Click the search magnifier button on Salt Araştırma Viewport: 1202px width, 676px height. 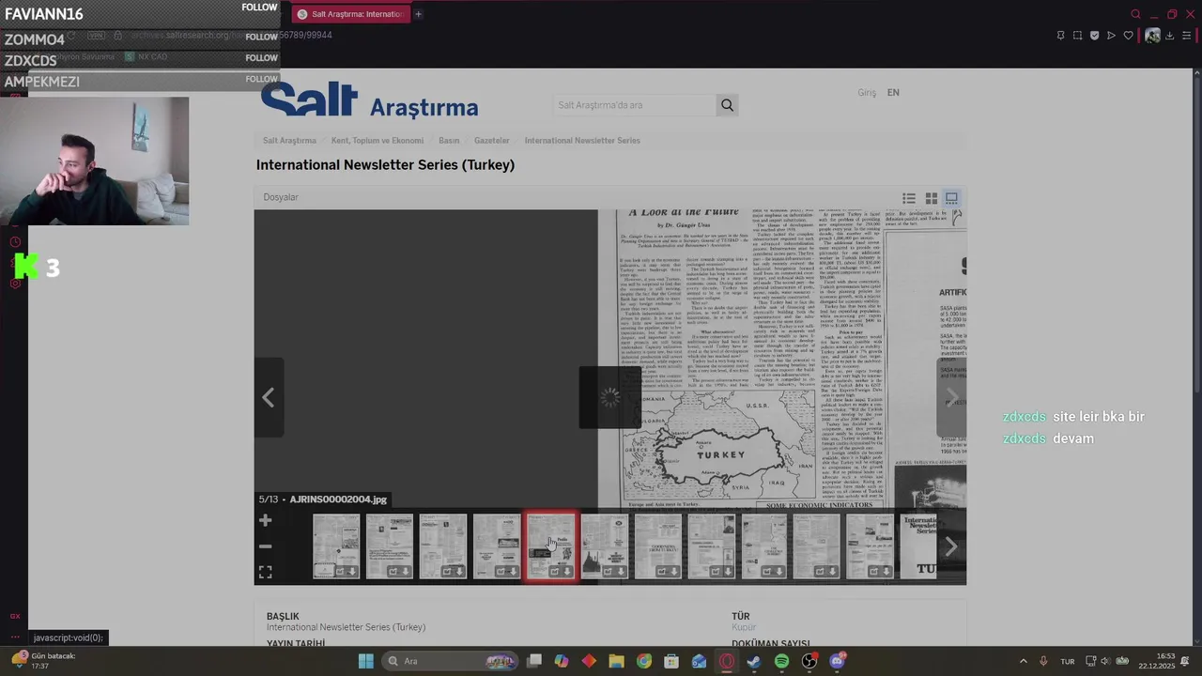pos(727,105)
